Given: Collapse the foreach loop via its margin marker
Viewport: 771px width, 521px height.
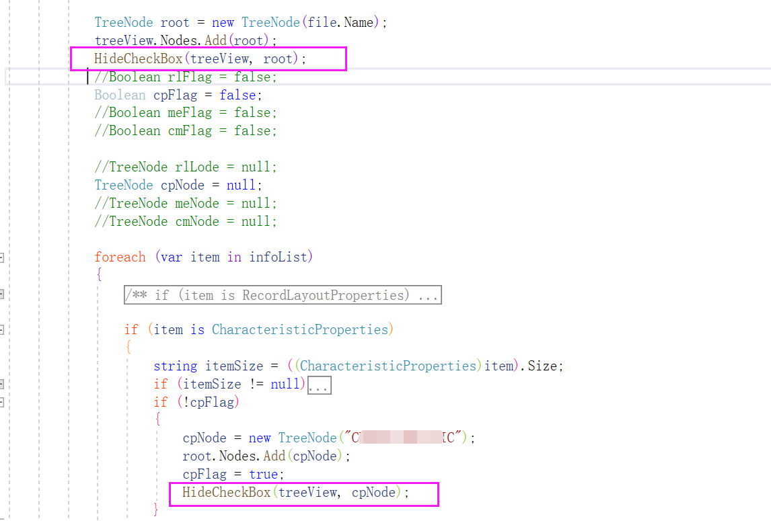Looking at the screenshot, I should [3, 257].
